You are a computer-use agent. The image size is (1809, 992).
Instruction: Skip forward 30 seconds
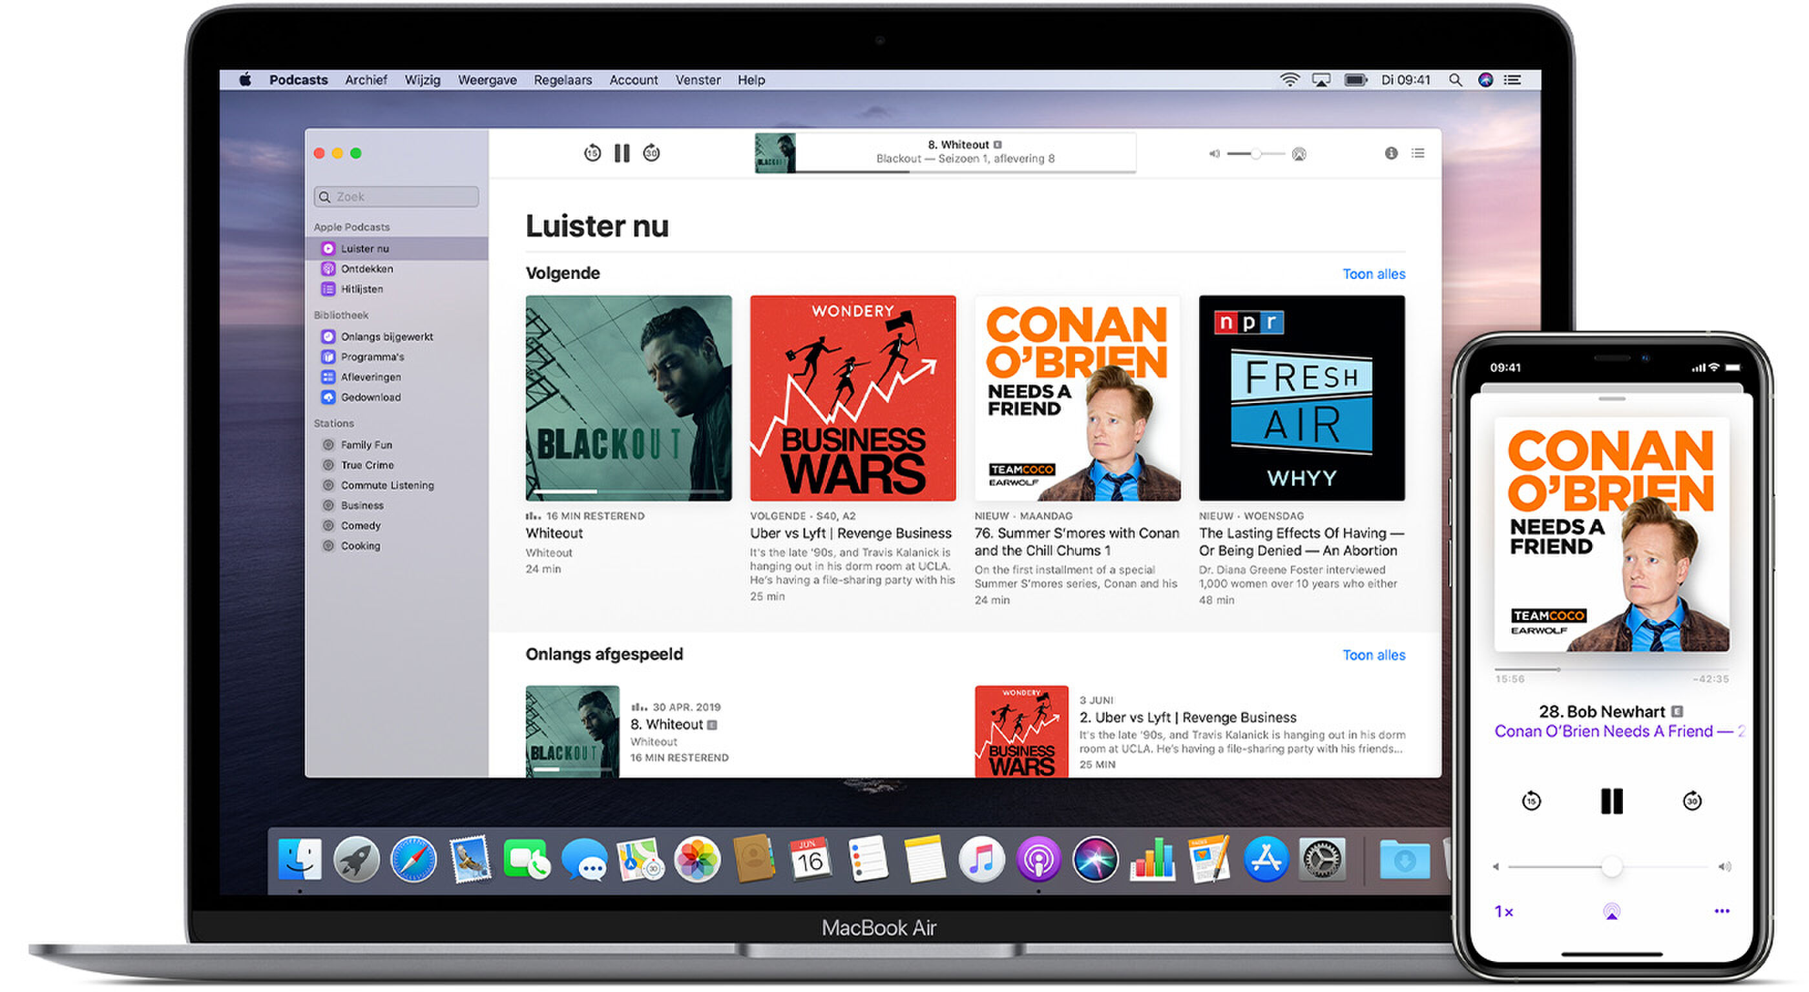tap(652, 153)
